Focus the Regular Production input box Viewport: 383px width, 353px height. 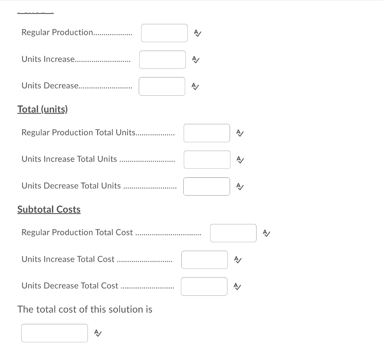point(164,33)
